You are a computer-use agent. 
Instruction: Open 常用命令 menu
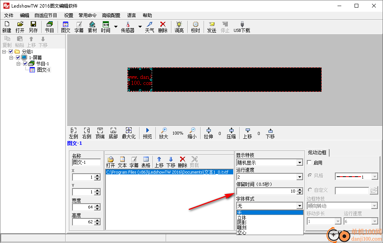(x=88, y=16)
